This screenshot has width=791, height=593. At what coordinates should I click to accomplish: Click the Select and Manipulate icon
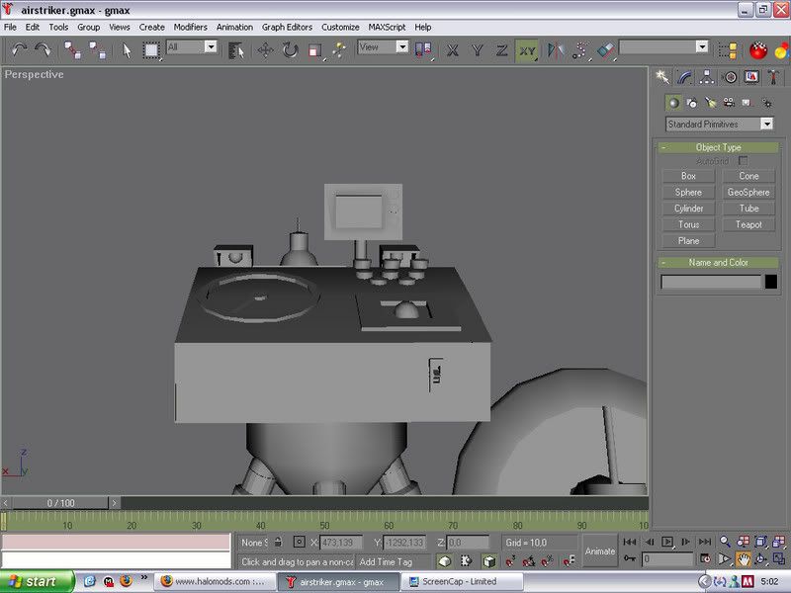coord(339,50)
